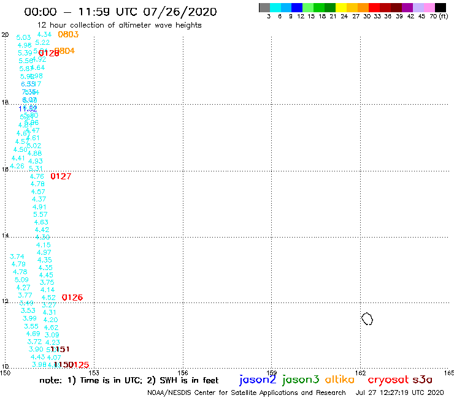Image resolution: width=454 pixels, height=398 pixels.
Task: Click the '12 hour collection' subtitle
Action: [120, 25]
